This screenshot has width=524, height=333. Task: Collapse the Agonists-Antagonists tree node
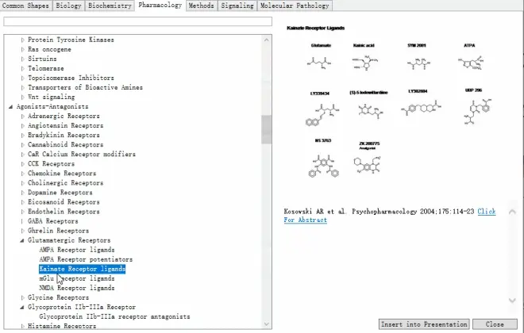10,106
